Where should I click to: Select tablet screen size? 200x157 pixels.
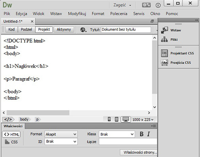[x=116, y=120]
